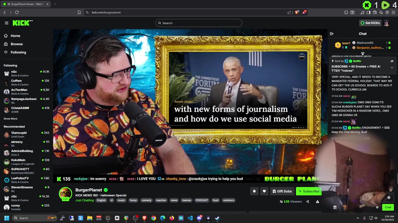Click the Kick logo
This screenshot has width=398, height=223.
click(23, 23)
